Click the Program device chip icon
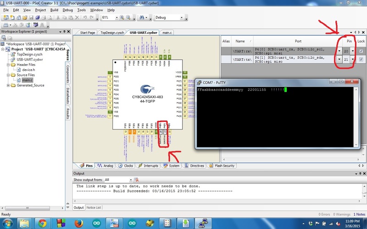The height and width of the screenshot is (229, 367). click(x=36, y=25)
